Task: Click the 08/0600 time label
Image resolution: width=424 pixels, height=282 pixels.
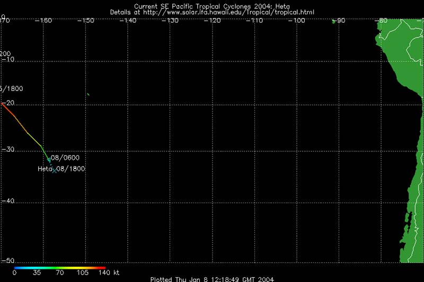Action: click(66, 158)
